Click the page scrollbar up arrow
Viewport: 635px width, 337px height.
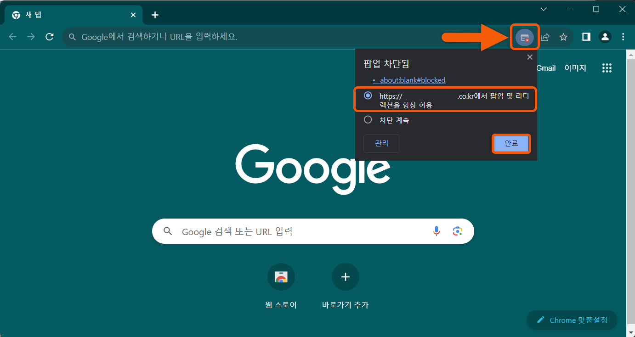(x=630, y=54)
